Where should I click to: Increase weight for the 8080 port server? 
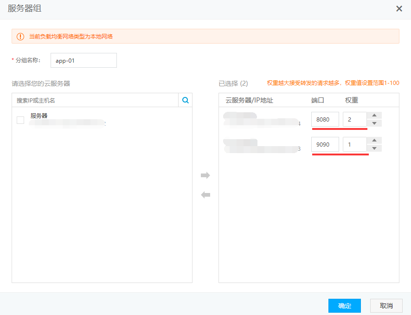[x=374, y=116]
